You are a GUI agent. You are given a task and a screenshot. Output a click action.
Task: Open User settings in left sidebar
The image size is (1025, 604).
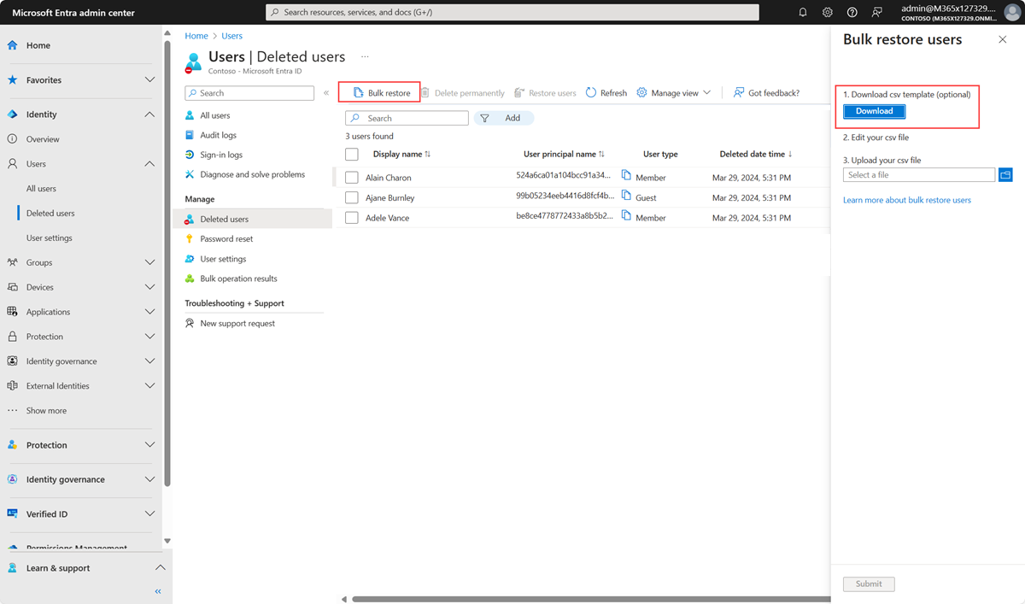pyautogui.click(x=49, y=238)
